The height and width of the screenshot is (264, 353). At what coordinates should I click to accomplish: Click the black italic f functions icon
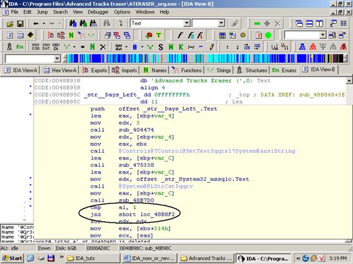tap(180, 35)
